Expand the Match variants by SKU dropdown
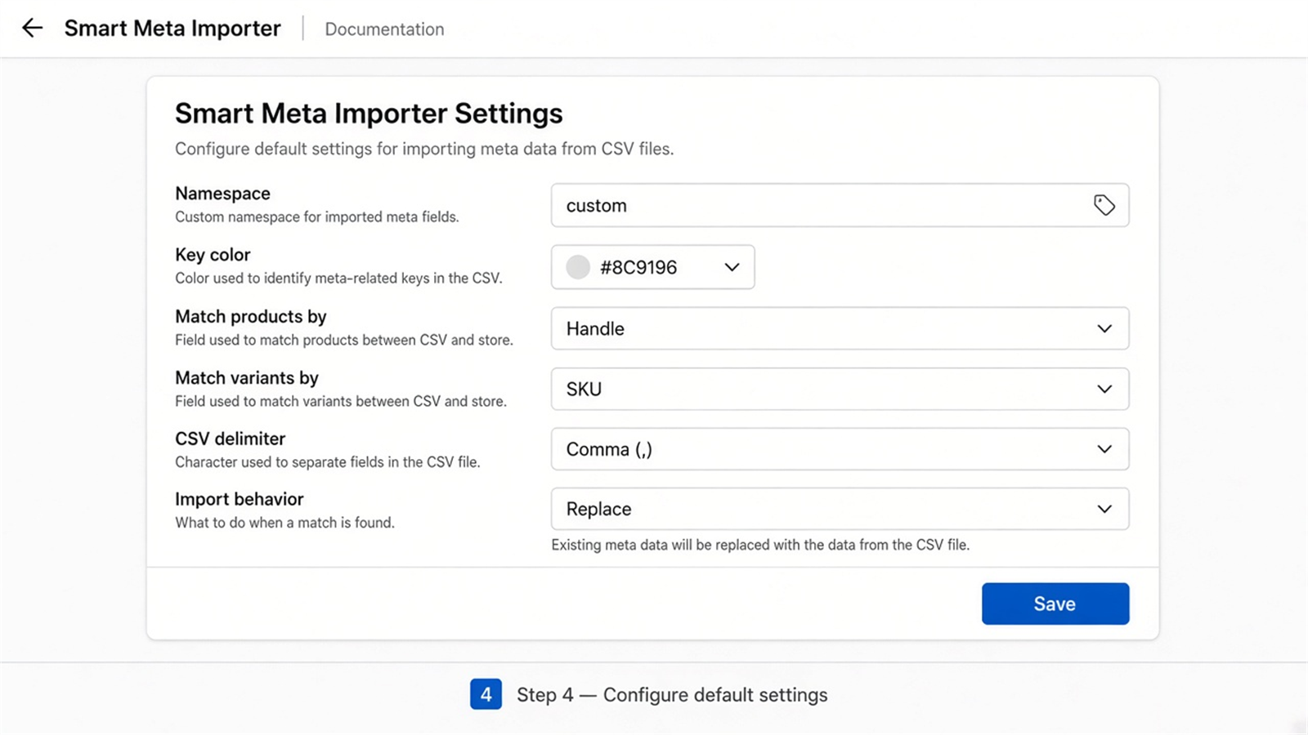The height and width of the screenshot is (735, 1308). (840, 389)
